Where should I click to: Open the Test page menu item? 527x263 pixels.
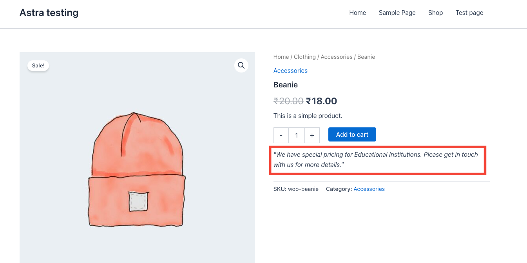point(469,13)
